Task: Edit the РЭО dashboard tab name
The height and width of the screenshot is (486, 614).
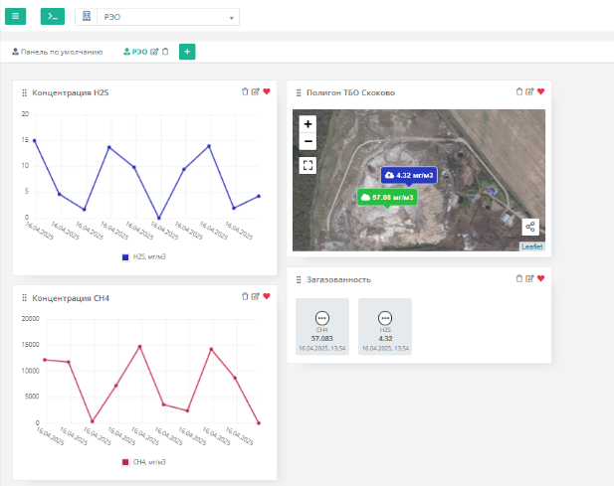Action: tap(154, 51)
